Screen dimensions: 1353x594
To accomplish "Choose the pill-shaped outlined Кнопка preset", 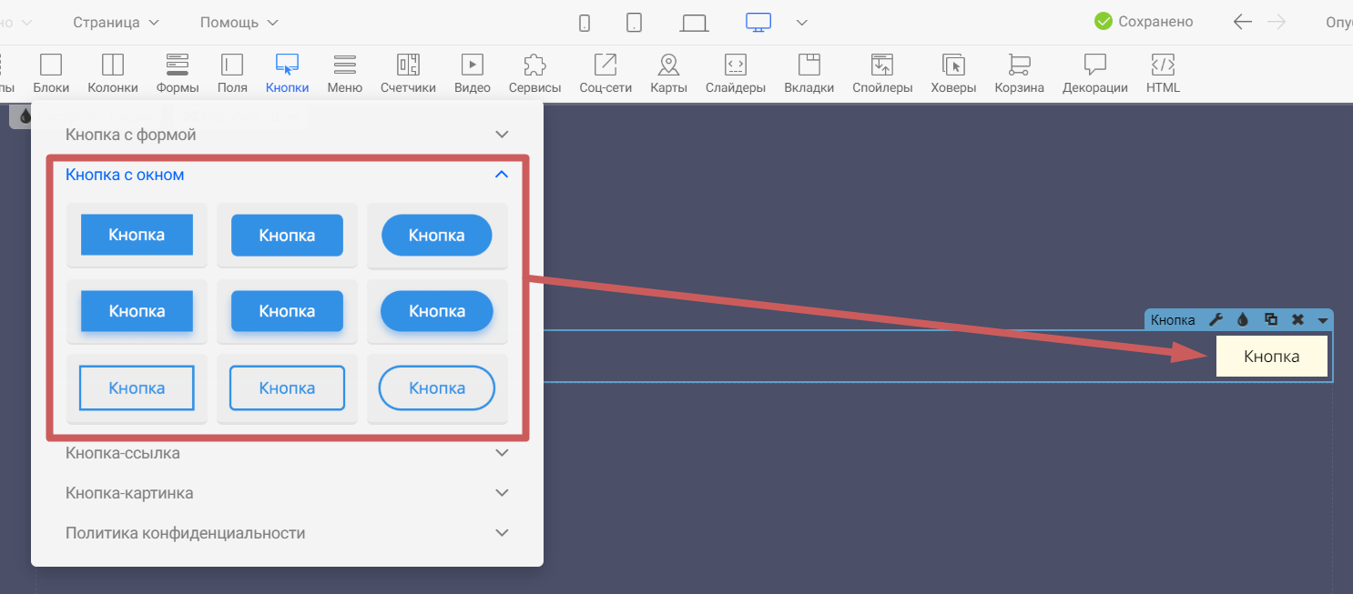I will click(x=437, y=388).
